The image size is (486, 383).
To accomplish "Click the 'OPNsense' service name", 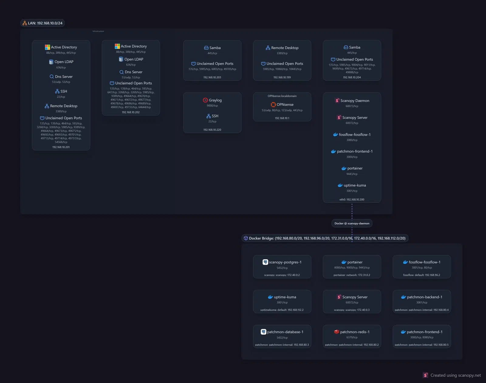I will pyautogui.click(x=285, y=104).
